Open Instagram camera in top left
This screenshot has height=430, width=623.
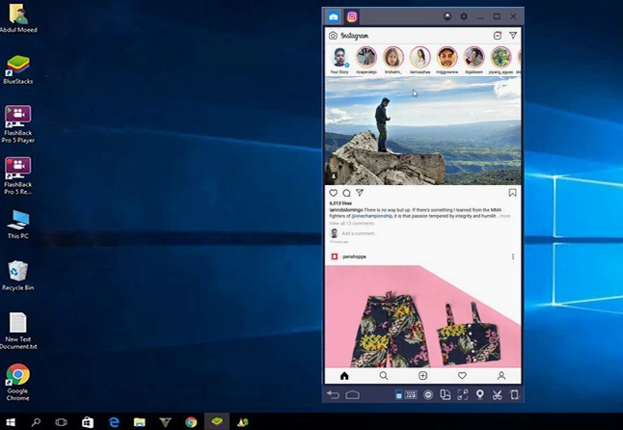coord(333,36)
